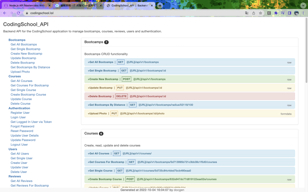308x192 pixels.
Task: Open Forgot Password sidebar link
Action: click(22, 126)
